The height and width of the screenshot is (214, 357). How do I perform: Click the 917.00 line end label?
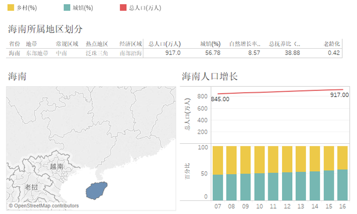click(340, 95)
